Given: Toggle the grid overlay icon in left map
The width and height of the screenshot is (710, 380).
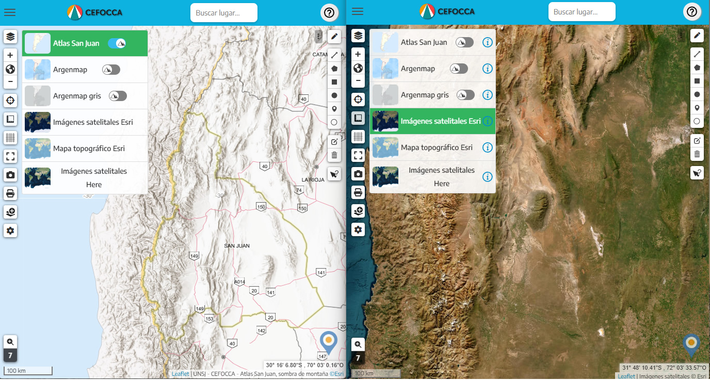Looking at the screenshot, I should coord(10,138).
